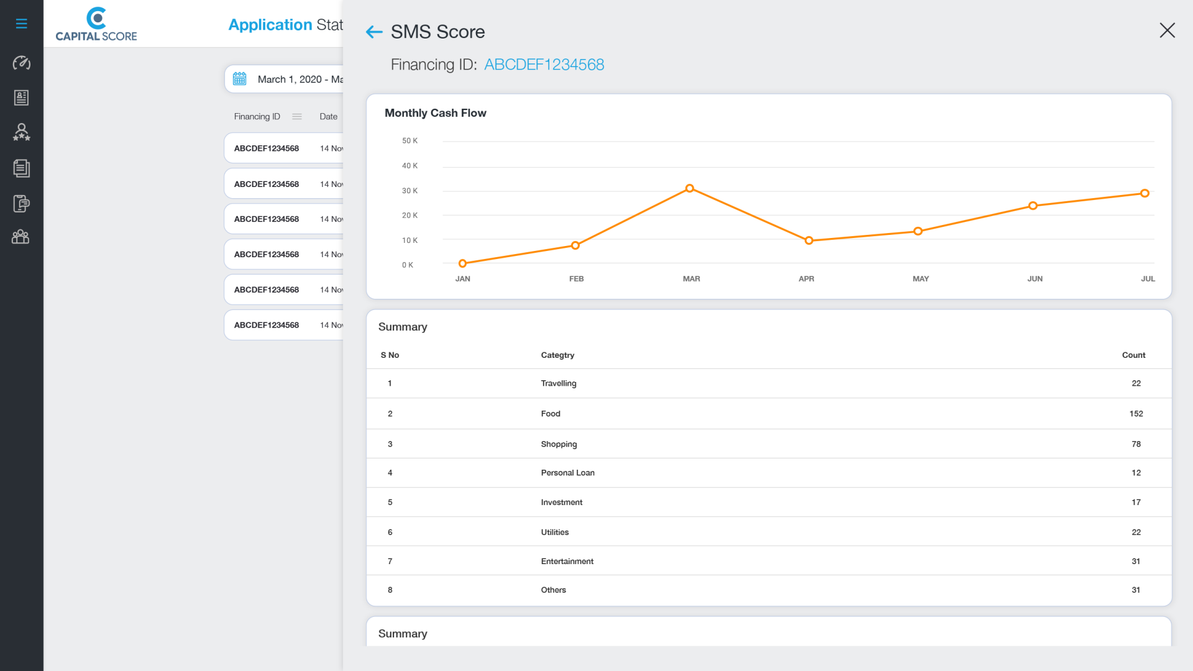The image size is (1193, 671).
Task: Click the Count column header
Action: (x=1133, y=355)
